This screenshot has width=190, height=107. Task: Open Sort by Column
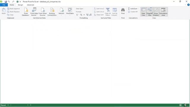(115, 12)
